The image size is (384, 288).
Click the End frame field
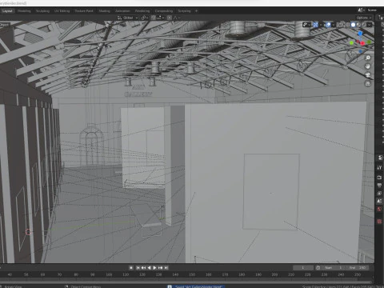click(358, 268)
